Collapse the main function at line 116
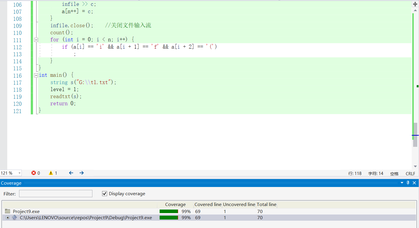The width and height of the screenshot is (419, 228). (x=36, y=75)
